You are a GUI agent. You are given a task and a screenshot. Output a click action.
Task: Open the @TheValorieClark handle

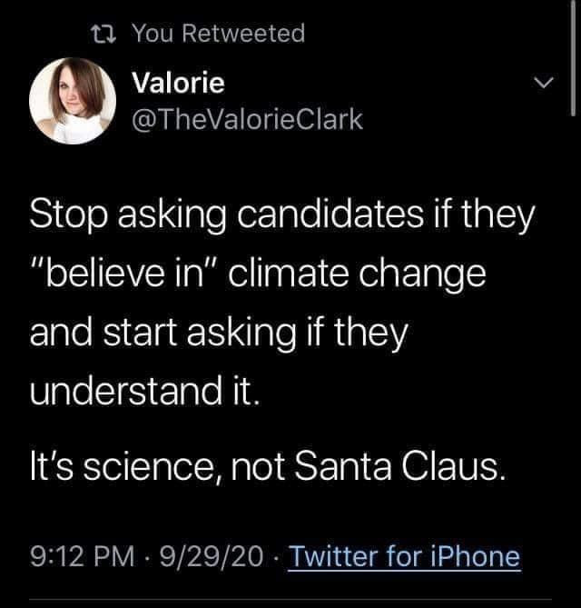click(x=248, y=120)
